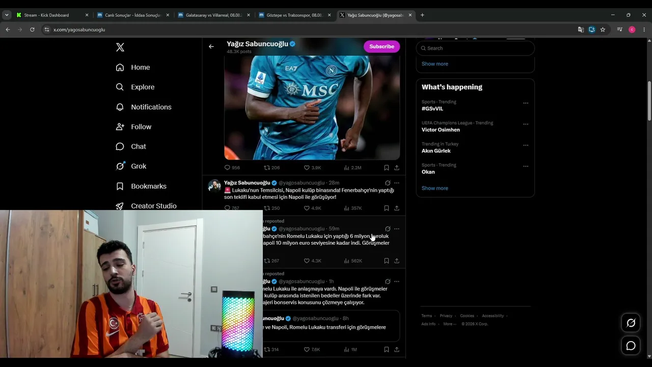The width and height of the screenshot is (652, 367).
Task: Repost the post with 314 reposts
Action: pos(271,350)
